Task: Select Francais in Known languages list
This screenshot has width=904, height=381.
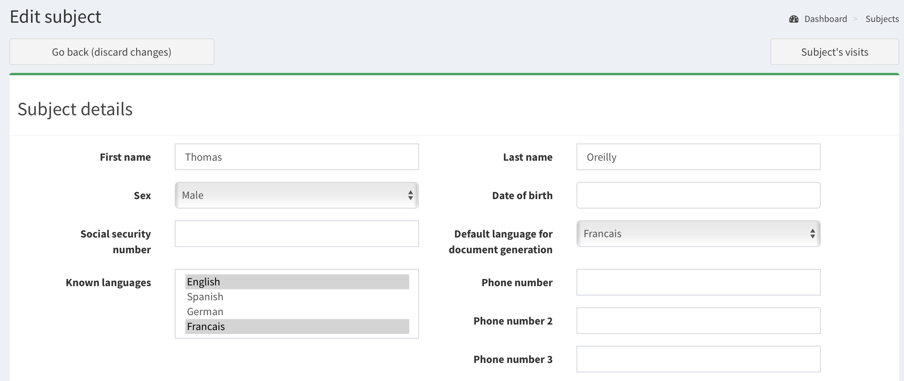Action: (297, 327)
